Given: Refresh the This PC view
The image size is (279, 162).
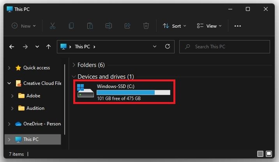Looking at the screenshot, I should coord(168,47).
